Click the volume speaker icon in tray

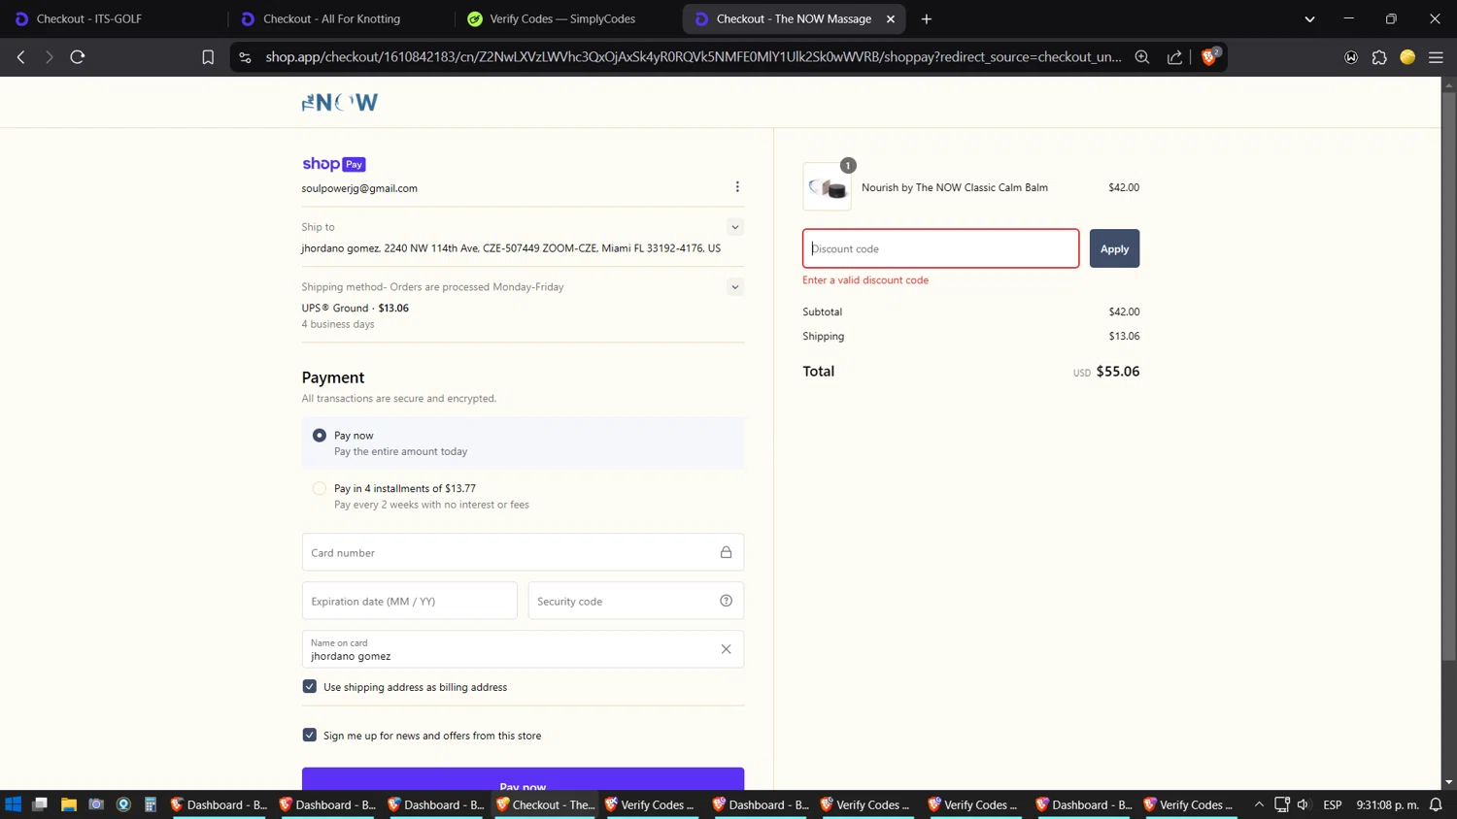point(1303,804)
